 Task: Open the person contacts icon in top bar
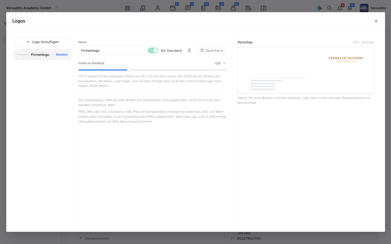158,8
